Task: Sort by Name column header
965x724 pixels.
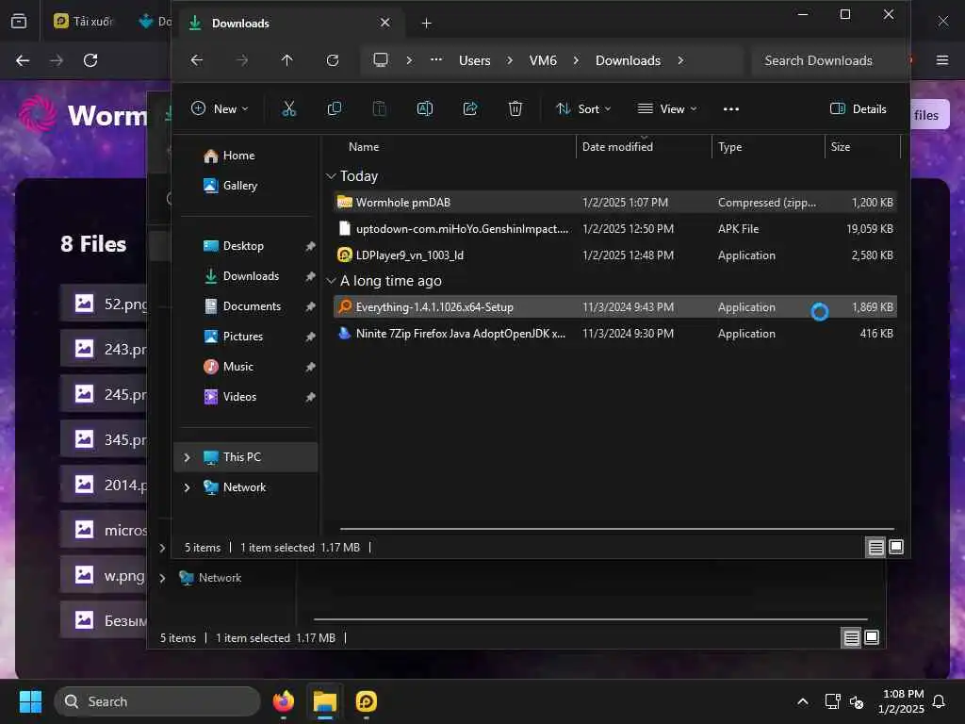Action: pos(363,147)
